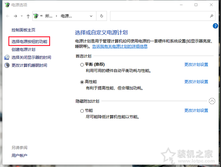Image resolution: width=221 pixels, height=167 pixels.
Task: Open 用户帐户 link under See also
Action: coord(19,156)
